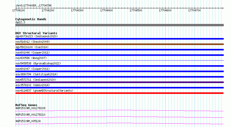Open the nsv830596 (Wong2007) variant label
Screen dimensions: 231x127
31,58
